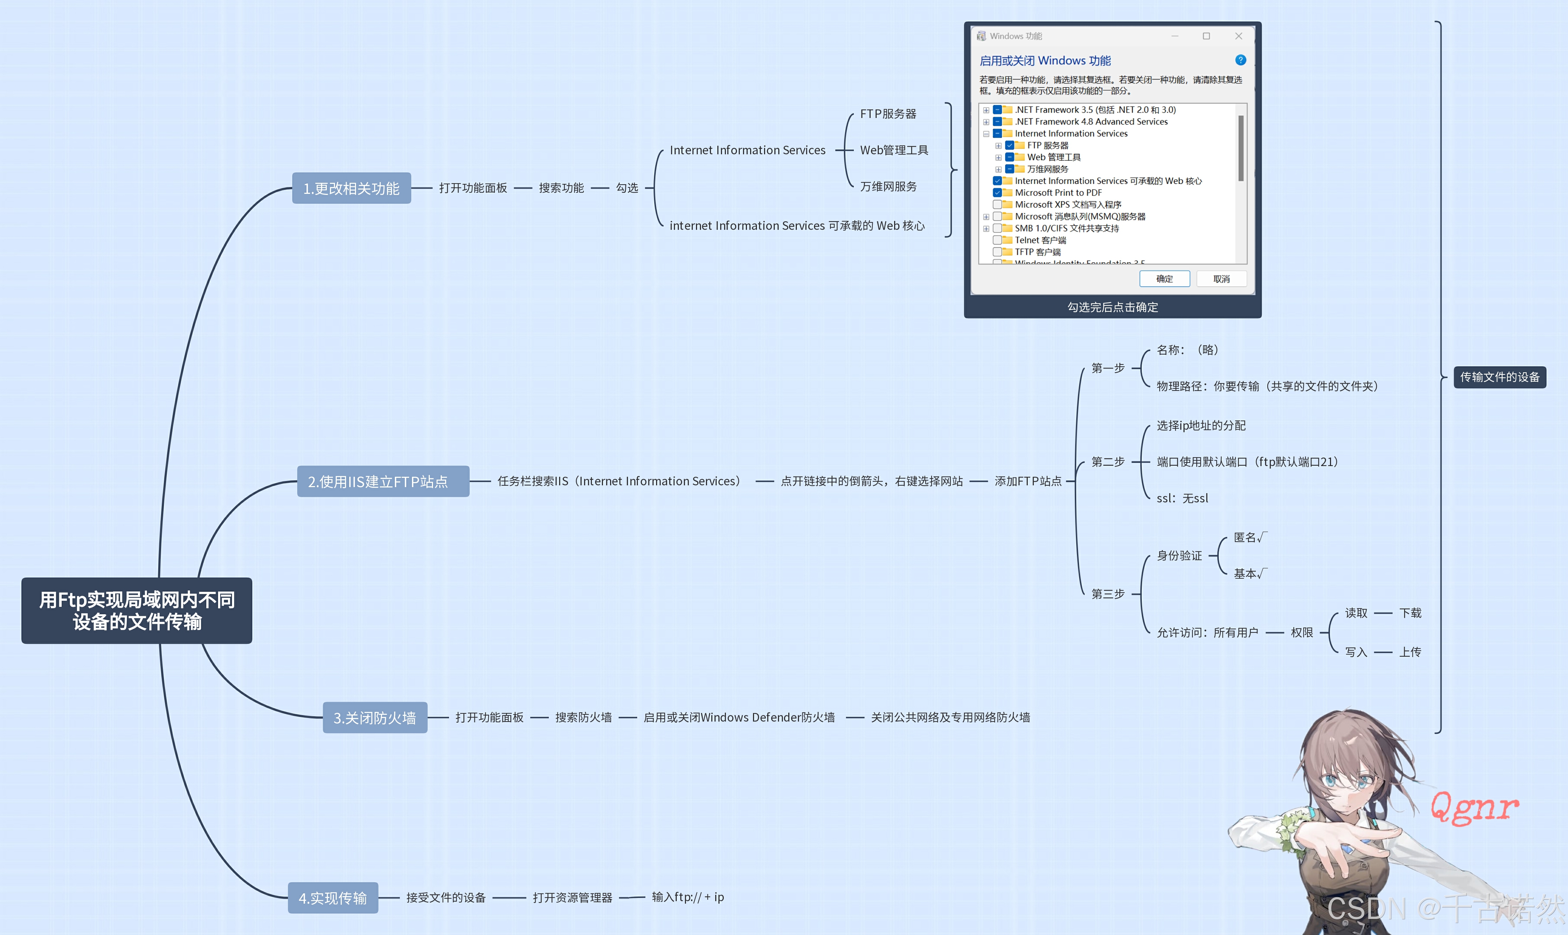Uncheck the FTP 服务器 checkbox
Image resolution: width=1568 pixels, height=935 pixels.
point(1009,145)
